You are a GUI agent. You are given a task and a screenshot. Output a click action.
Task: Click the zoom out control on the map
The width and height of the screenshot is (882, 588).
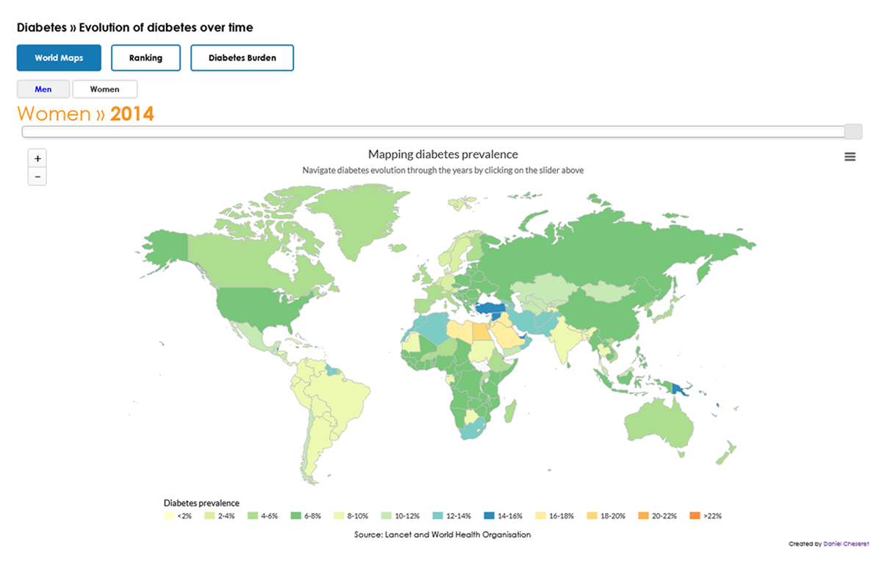tap(37, 176)
